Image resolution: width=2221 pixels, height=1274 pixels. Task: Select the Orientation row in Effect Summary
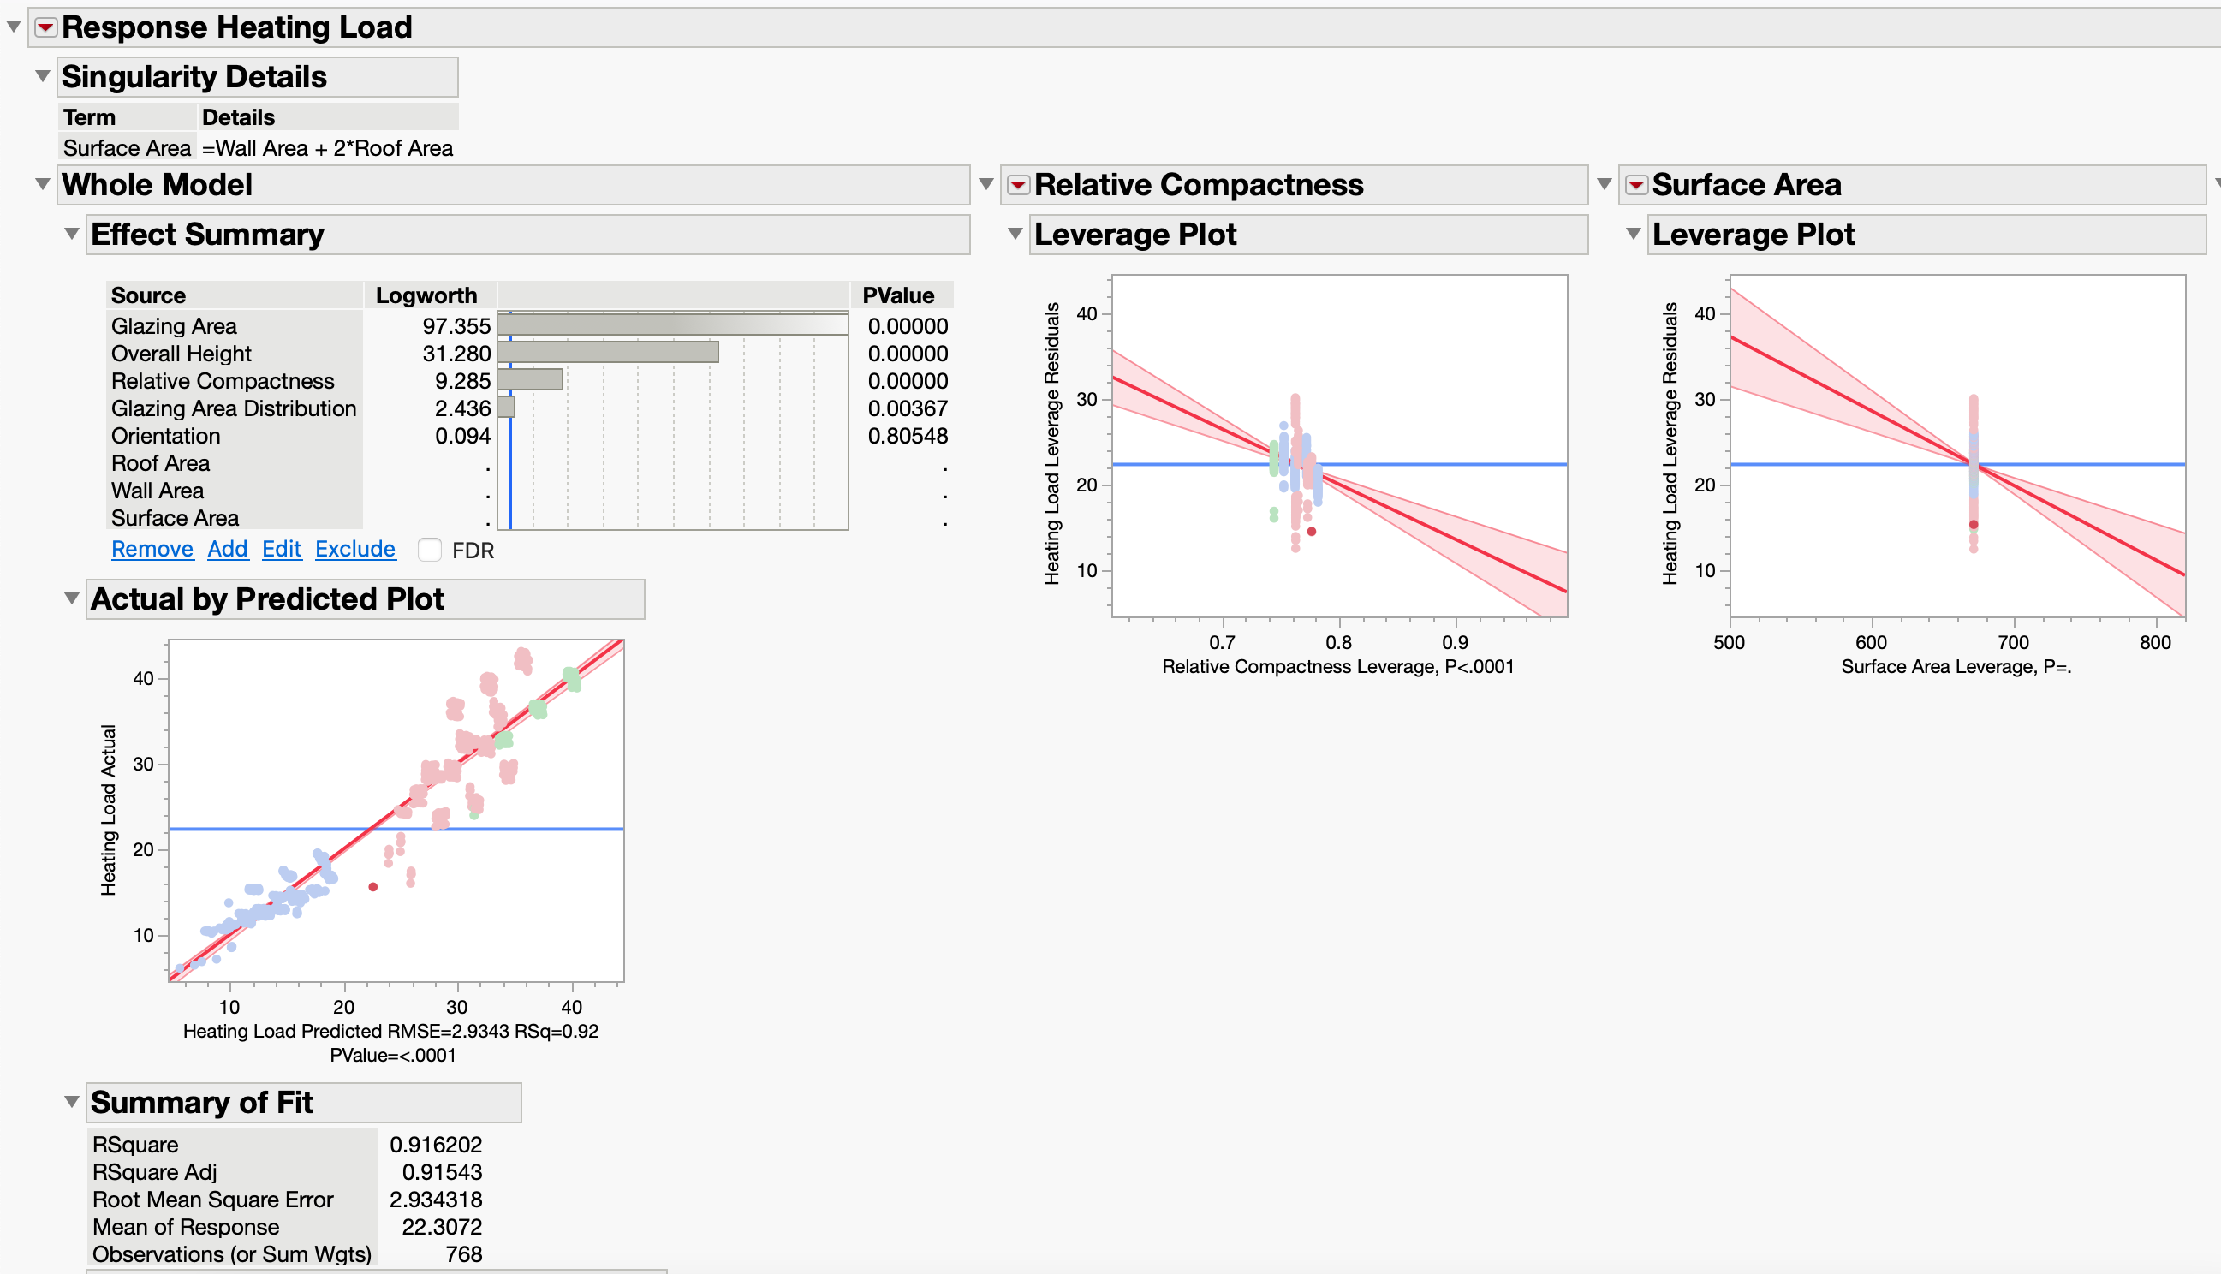[165, 435]
